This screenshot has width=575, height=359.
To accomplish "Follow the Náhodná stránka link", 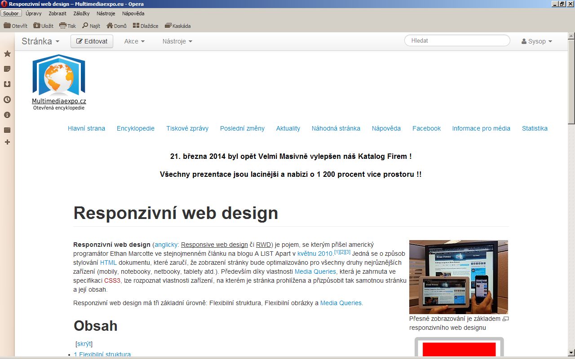I will [336, 128].
